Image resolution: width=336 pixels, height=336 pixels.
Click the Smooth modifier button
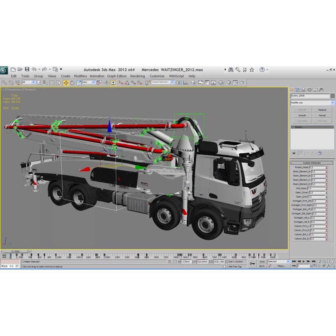(302, 115)
